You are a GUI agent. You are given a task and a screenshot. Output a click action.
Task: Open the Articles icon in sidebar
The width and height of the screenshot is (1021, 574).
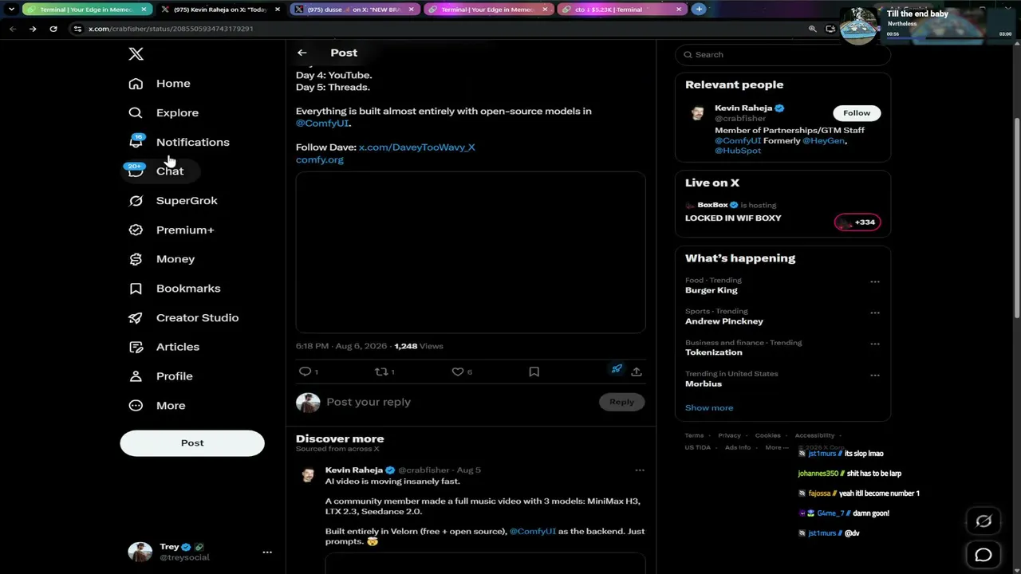tap(136, 347)
